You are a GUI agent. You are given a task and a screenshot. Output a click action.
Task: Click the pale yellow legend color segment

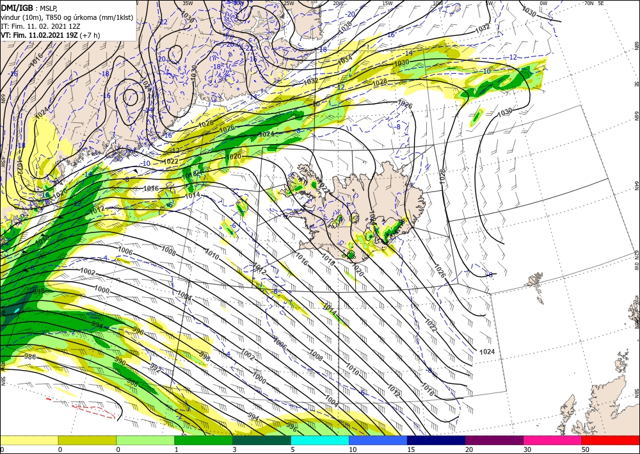(29, 440)
